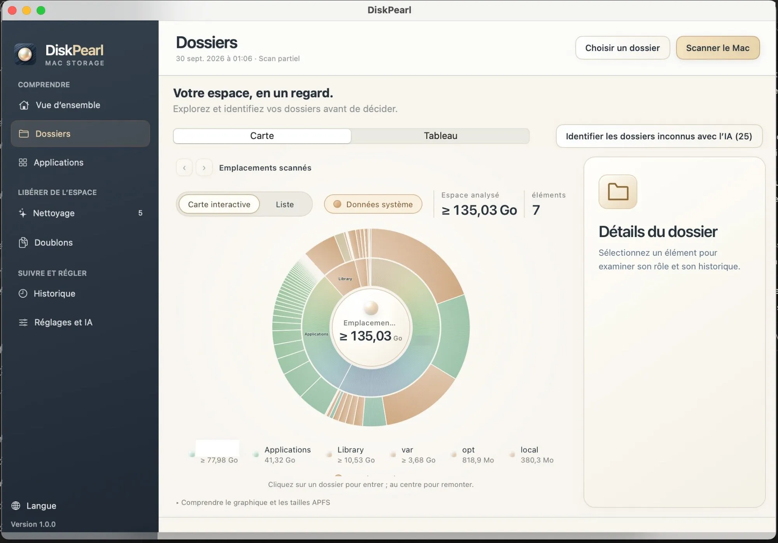778x543 pixels.
Task: Click Identifier les dossiers inconnus avec l'IA
Action: pyautogui.click(x=659, y=136)
